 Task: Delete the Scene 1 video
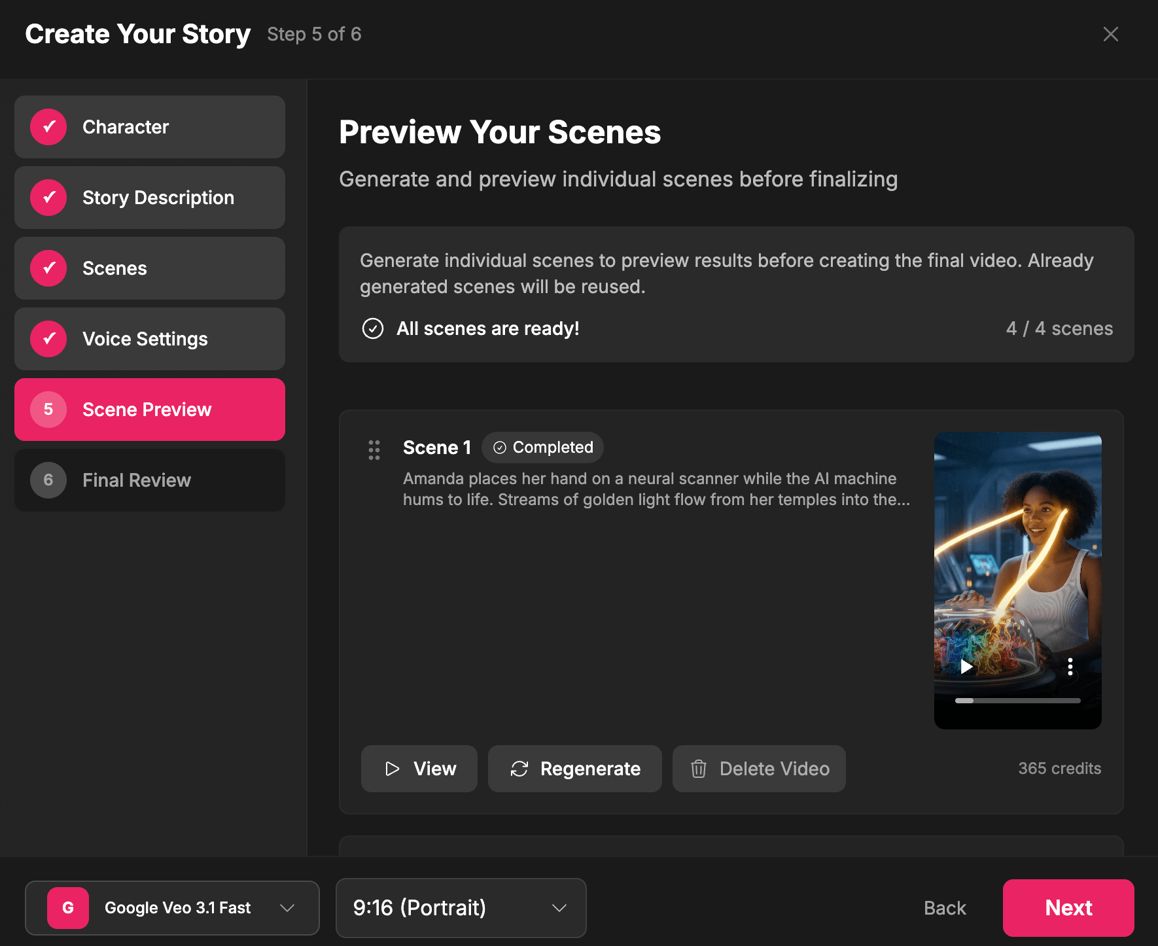[x=759, y=769]
